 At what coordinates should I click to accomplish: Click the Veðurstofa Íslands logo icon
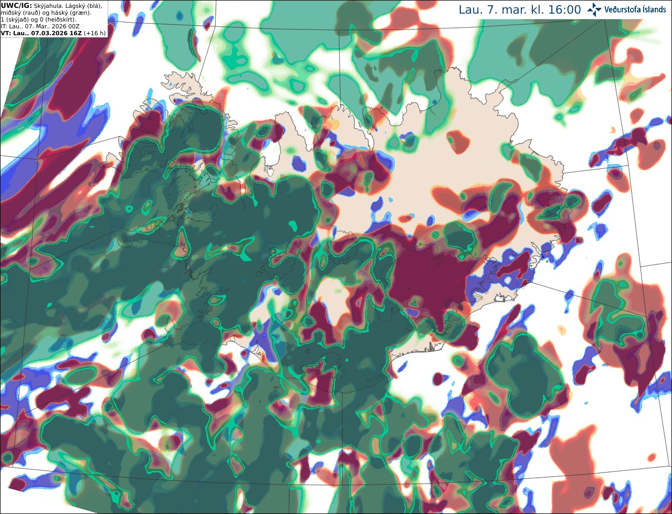click(594, 9)
